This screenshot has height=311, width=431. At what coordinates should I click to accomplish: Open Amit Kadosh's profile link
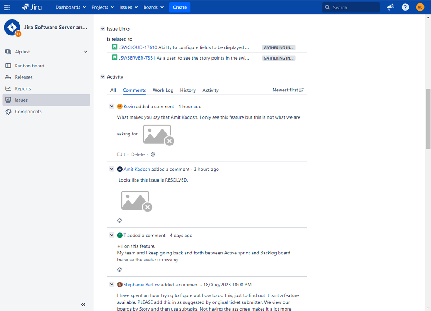(137, 169)
